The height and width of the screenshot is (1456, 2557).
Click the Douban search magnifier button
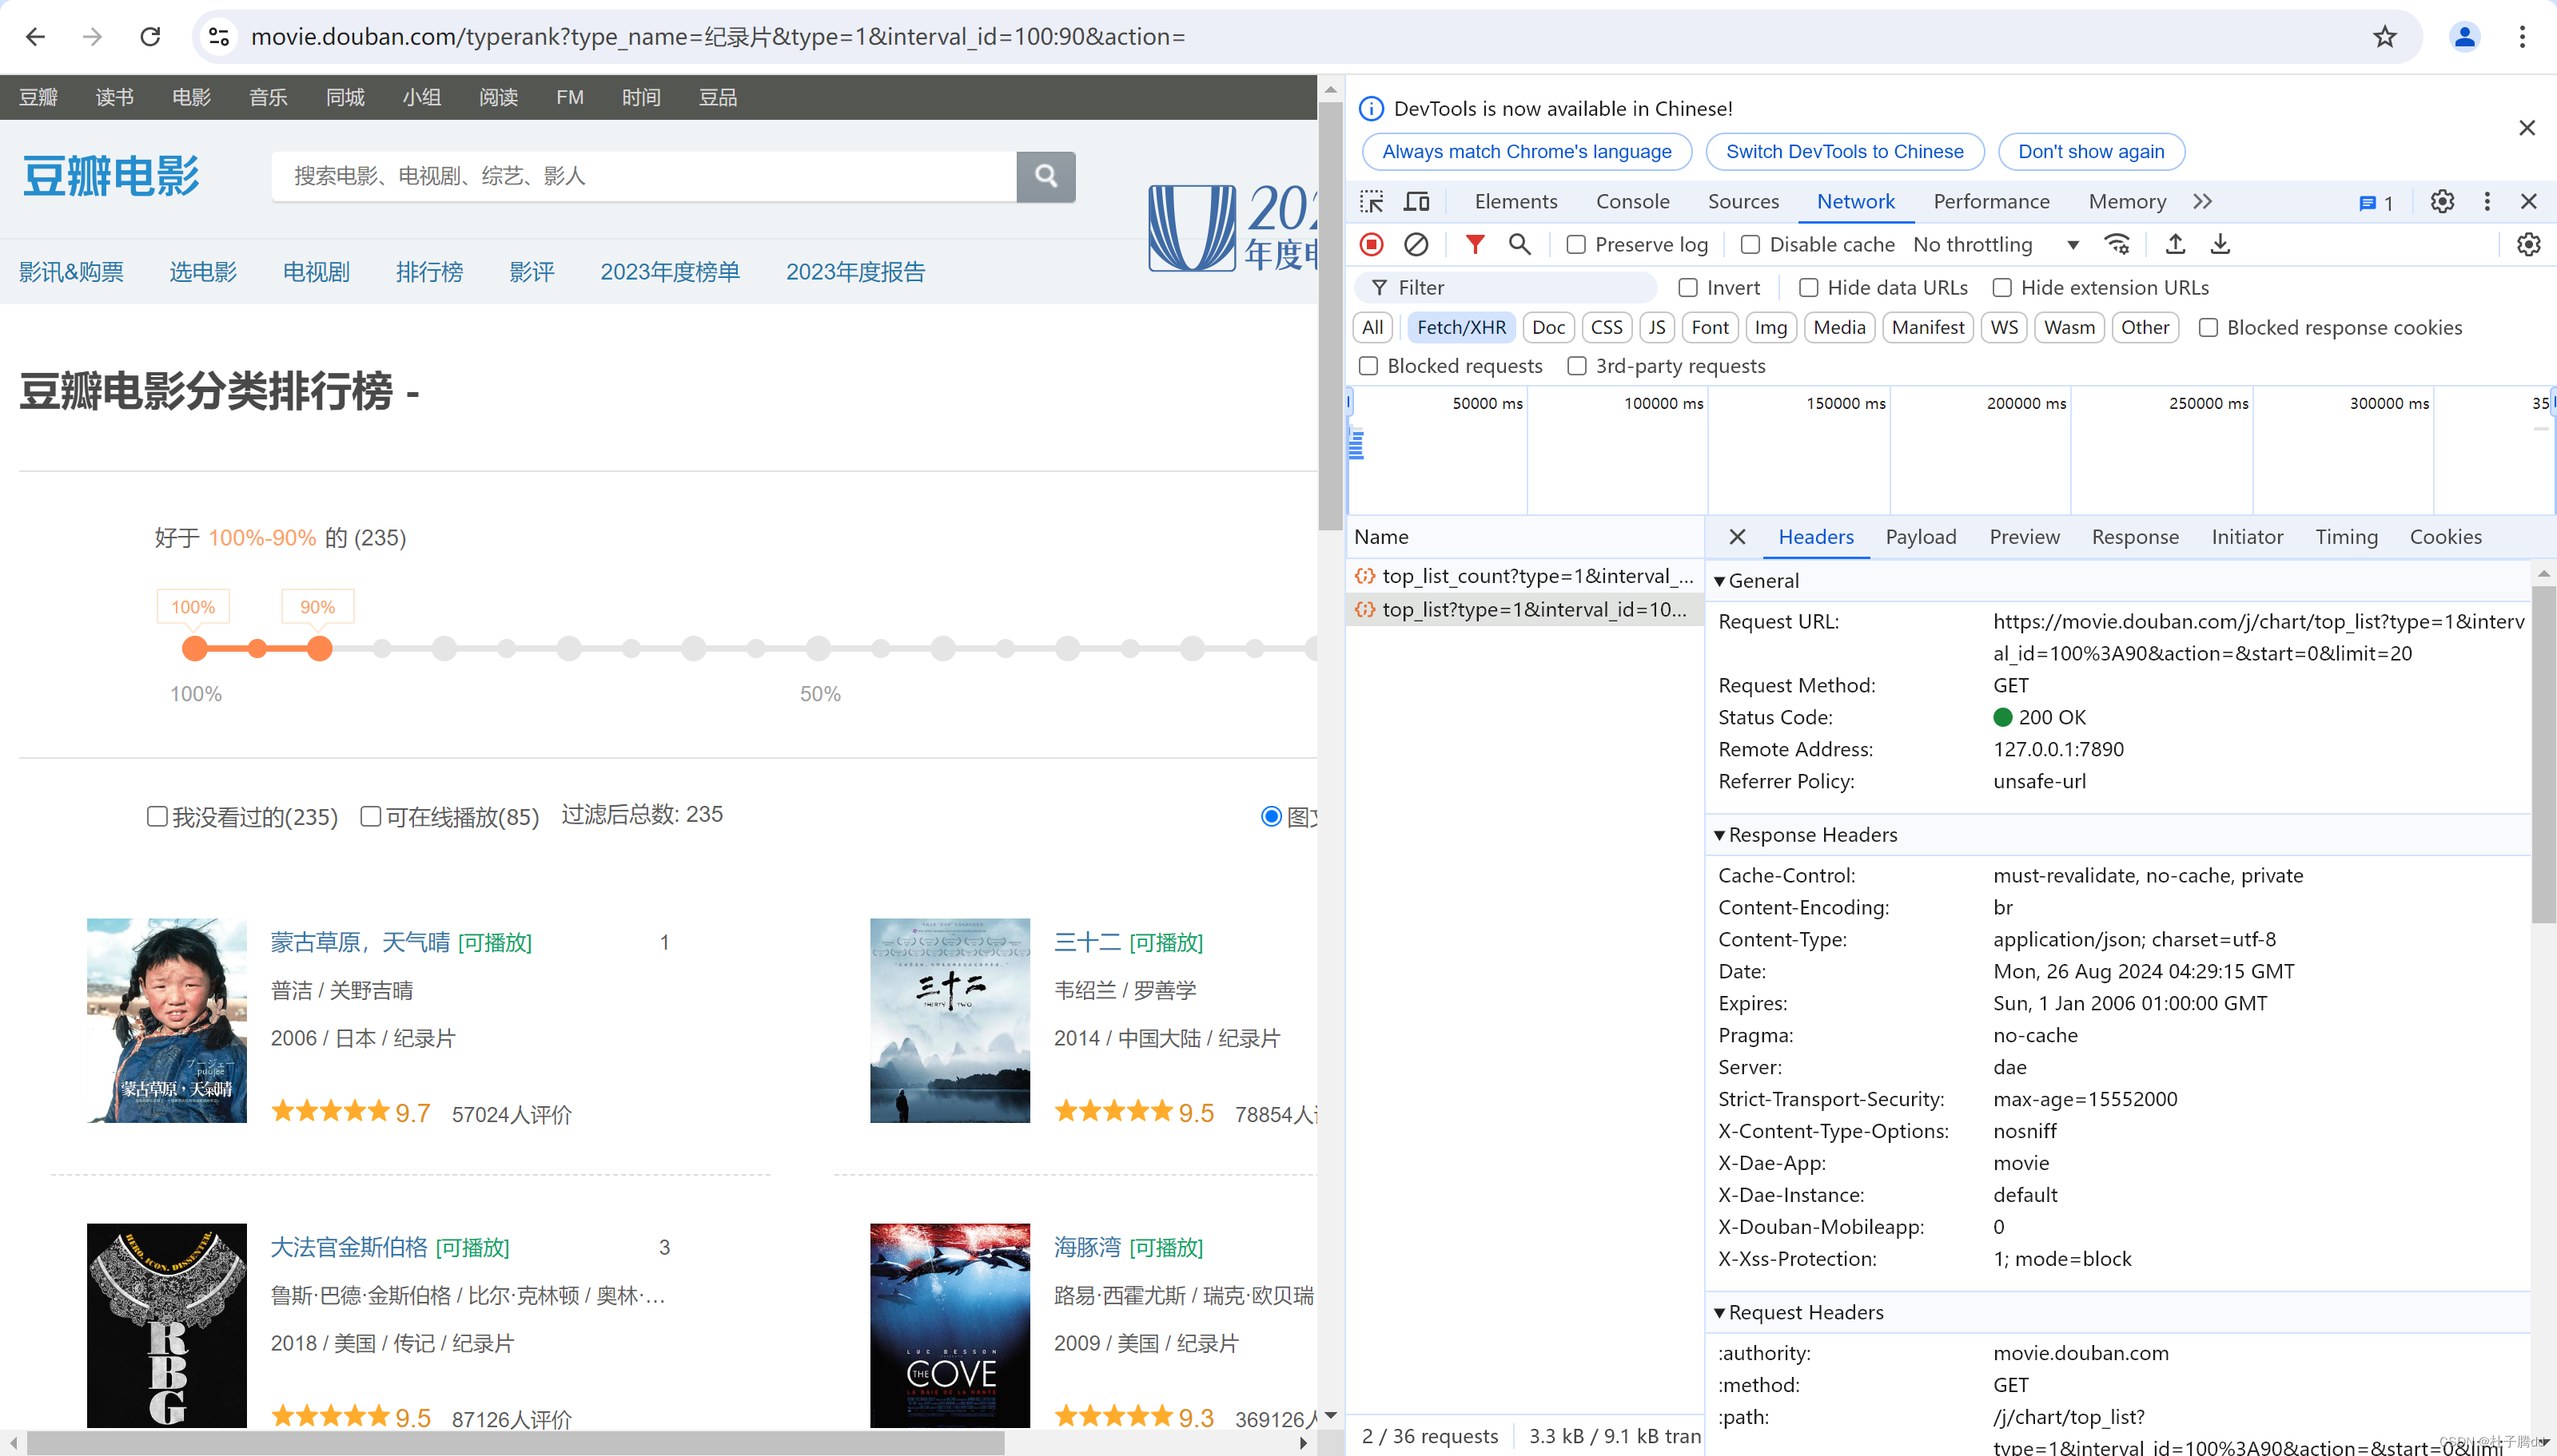point(1046,176)
